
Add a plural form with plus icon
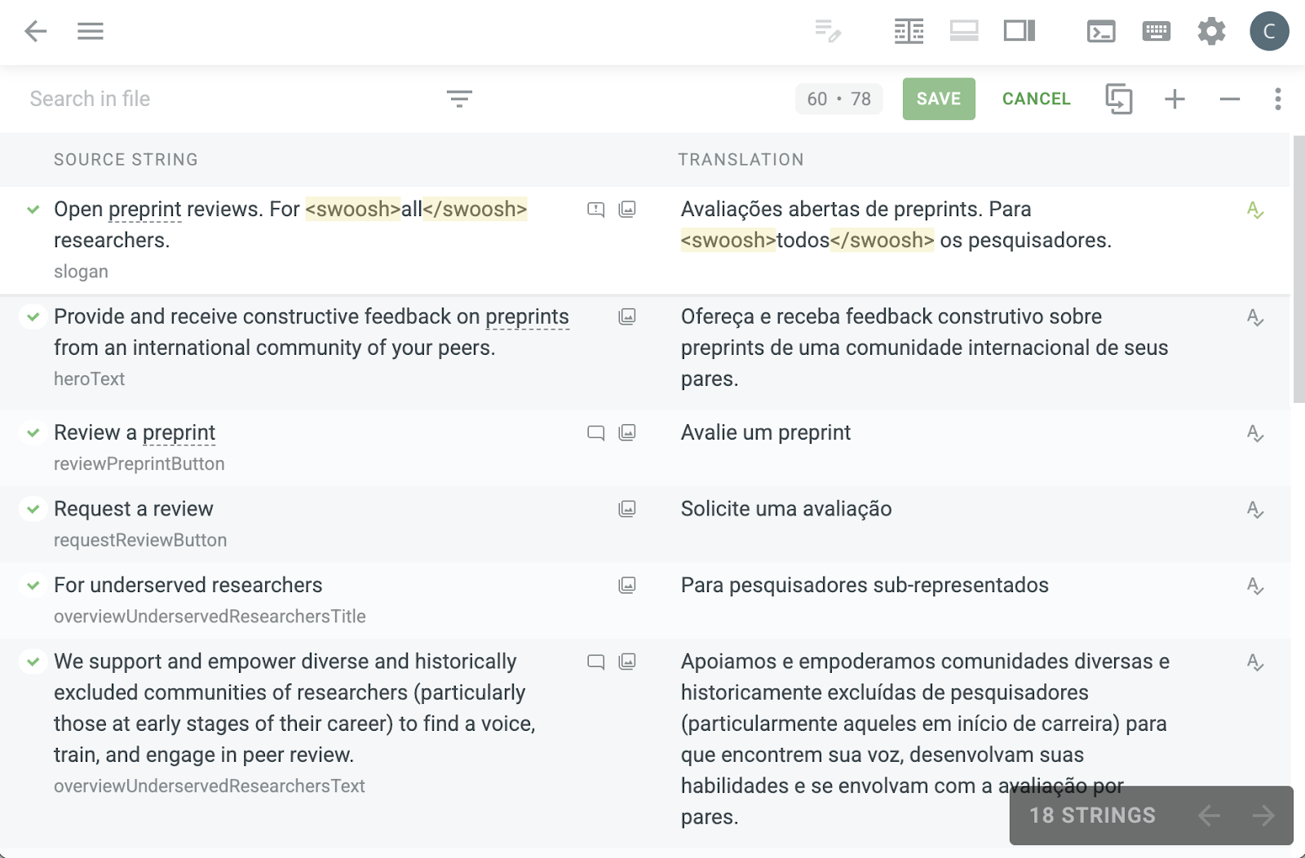coord(1174,99)
